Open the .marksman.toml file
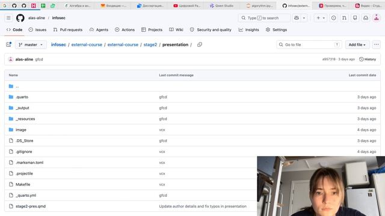The image size is (385, 216). click(x=29, y=163)
